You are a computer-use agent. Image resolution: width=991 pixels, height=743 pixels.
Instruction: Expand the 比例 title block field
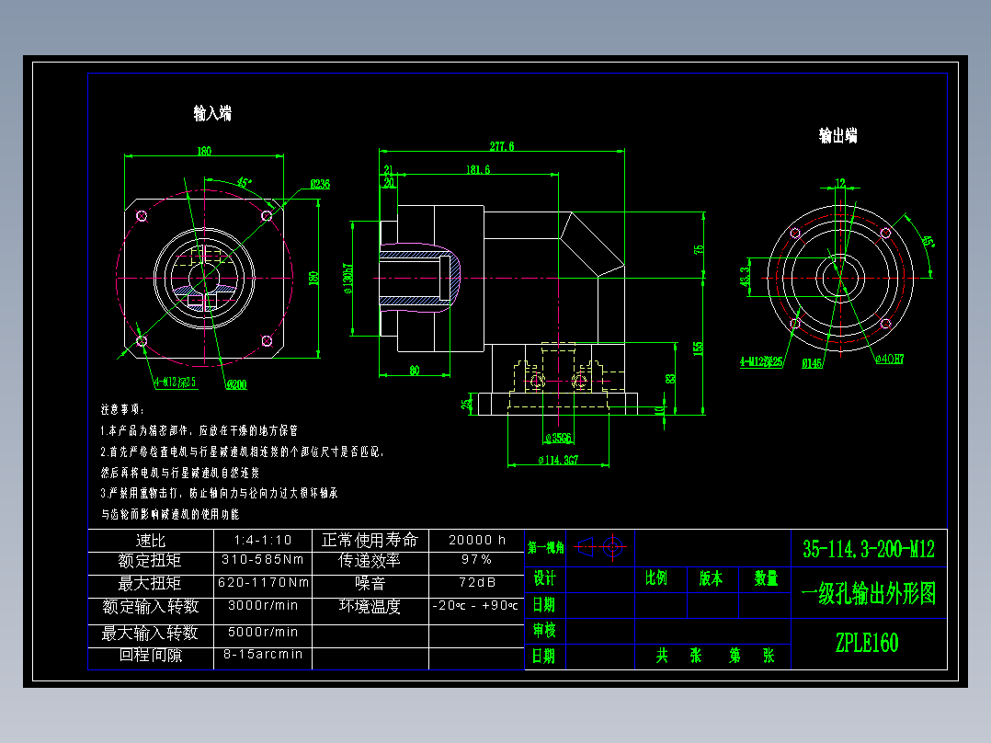tap(656, 579)
